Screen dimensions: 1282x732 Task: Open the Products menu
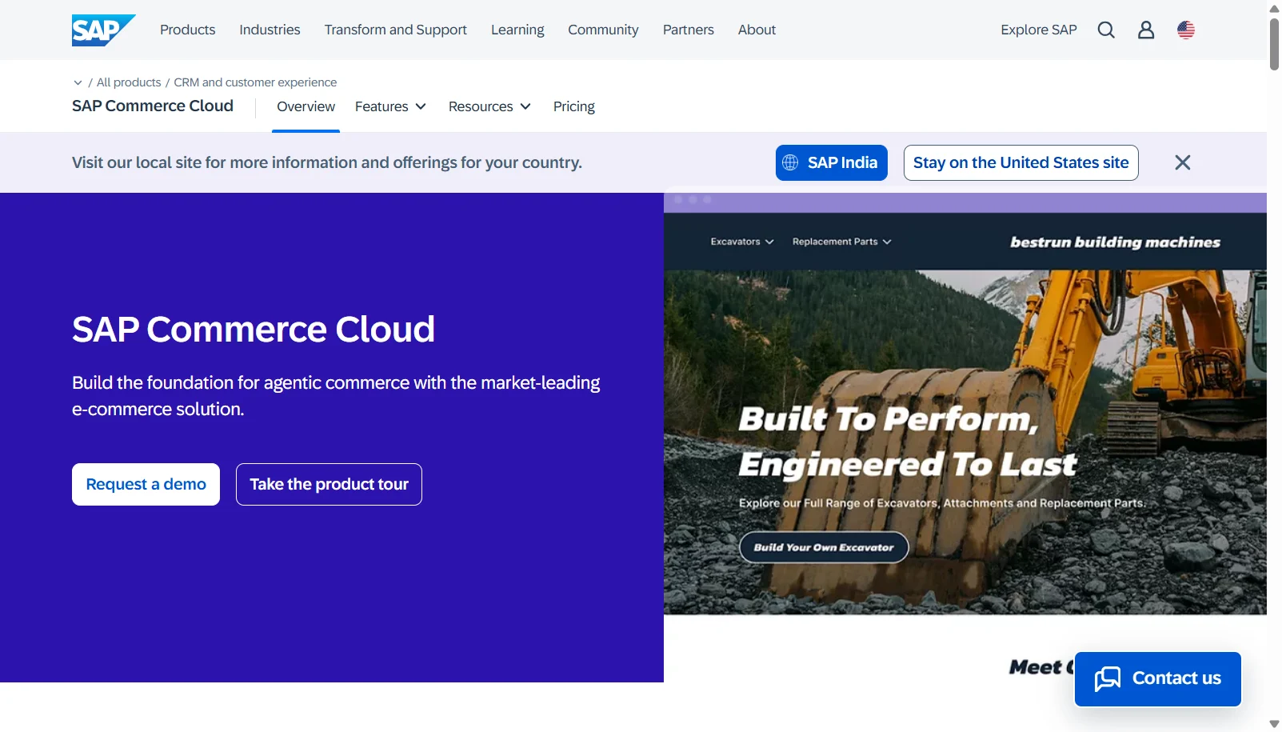click(187, 30)
